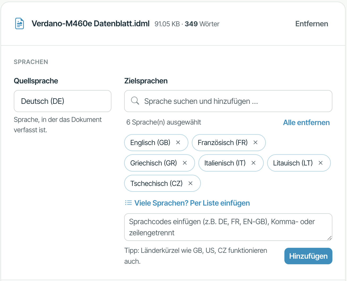
Task: Remove the Französisch (FR) language chip
Action: [x=255, y=143]
